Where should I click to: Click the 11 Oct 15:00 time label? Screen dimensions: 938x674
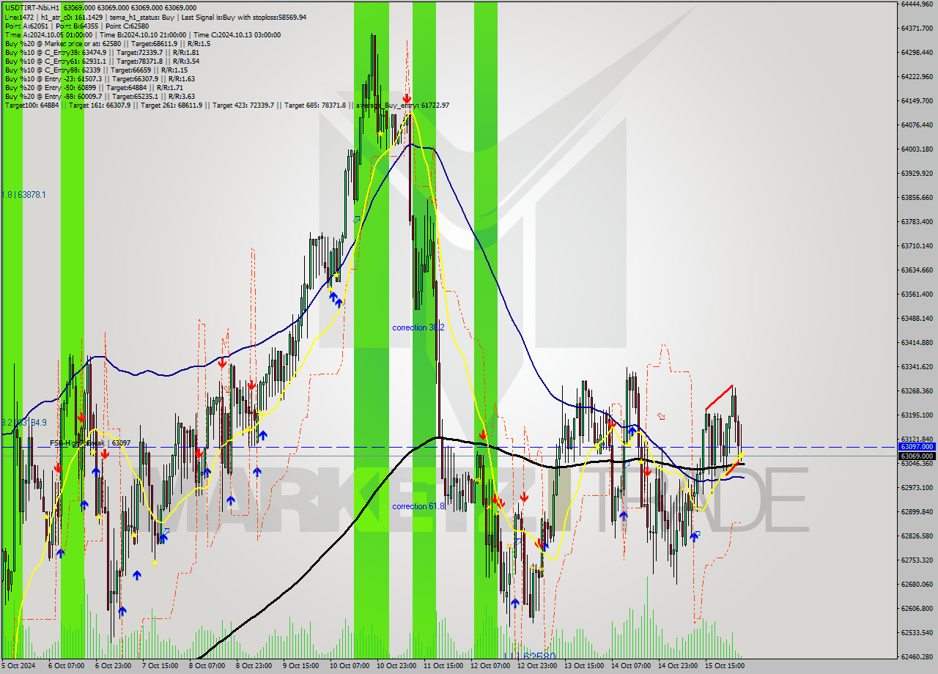click(443, 666)
